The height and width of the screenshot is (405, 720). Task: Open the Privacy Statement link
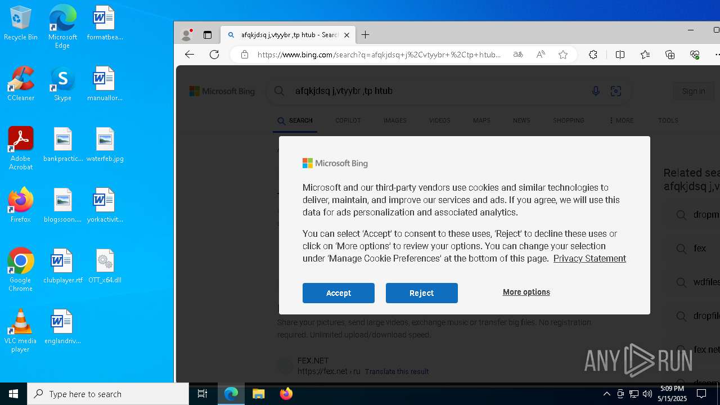coord(589,258)
